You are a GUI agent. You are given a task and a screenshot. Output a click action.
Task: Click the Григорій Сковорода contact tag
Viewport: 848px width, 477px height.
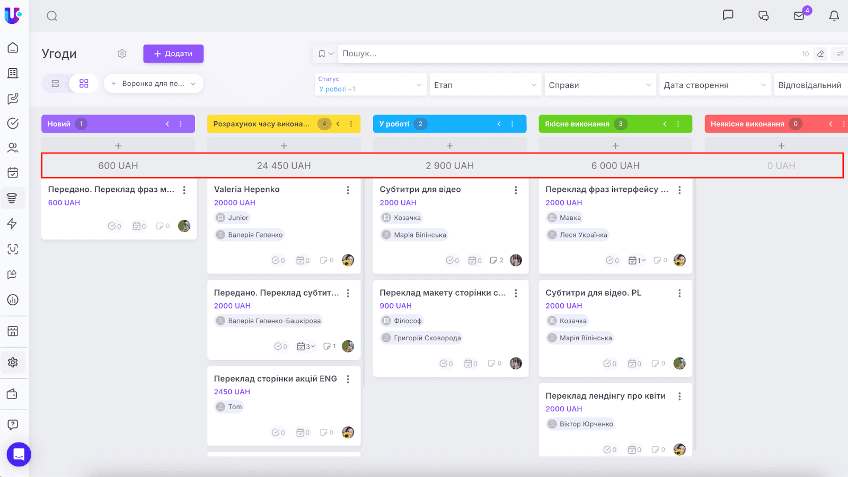pos(421,338)
